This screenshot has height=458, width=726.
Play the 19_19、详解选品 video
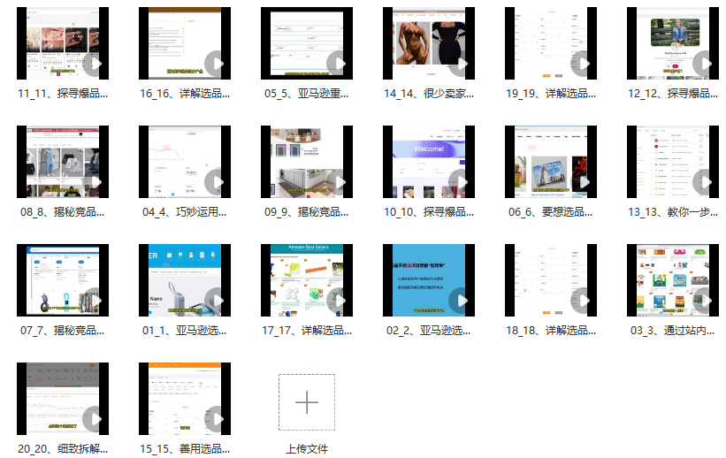583,64
